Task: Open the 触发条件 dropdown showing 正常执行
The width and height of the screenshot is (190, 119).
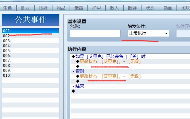Action: (x=148, y=33)
